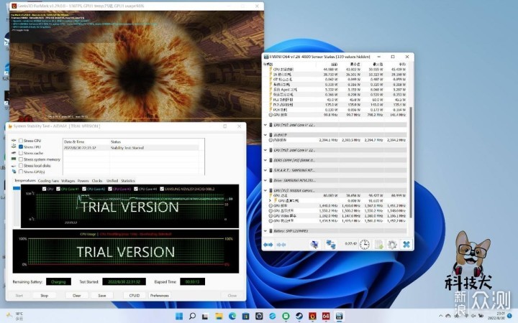The image size is (518, 323).
Task: Enable Stress local disks checkbox
Action: pyautogui.click(x=21, y=166)
